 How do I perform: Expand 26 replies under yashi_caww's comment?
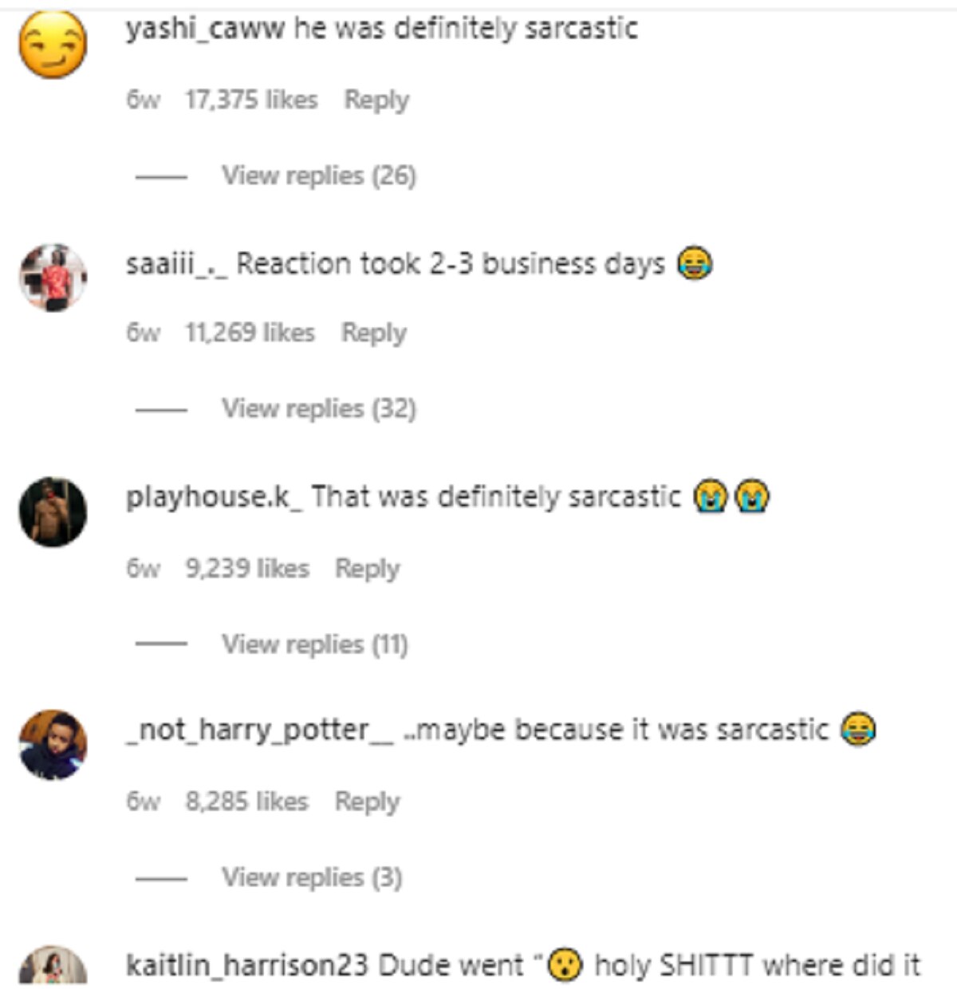pyautogui.click(x=318, y=175)
